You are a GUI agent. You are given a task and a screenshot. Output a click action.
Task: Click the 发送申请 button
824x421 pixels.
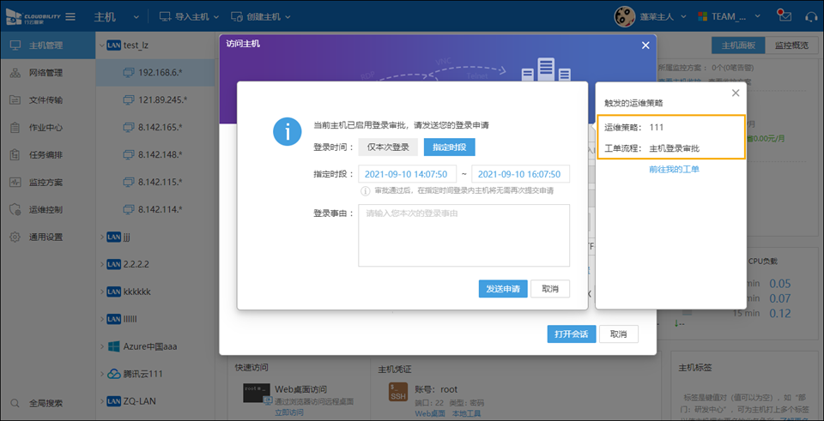pos(502,289)
